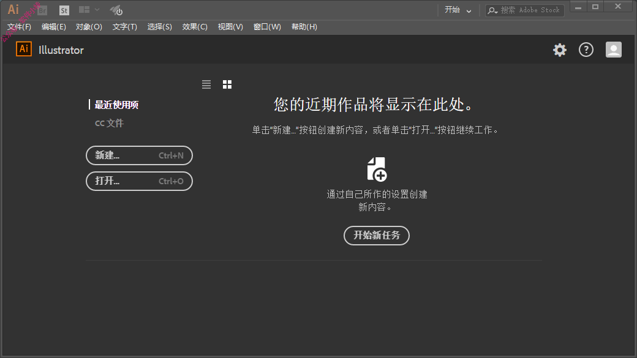Image resolution: width=637 pixels, height=358 pixels.
Task: Switch to list view of recent files
Action: 206,84
